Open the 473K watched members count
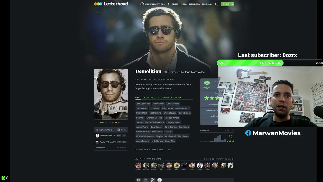 (104, 122)
